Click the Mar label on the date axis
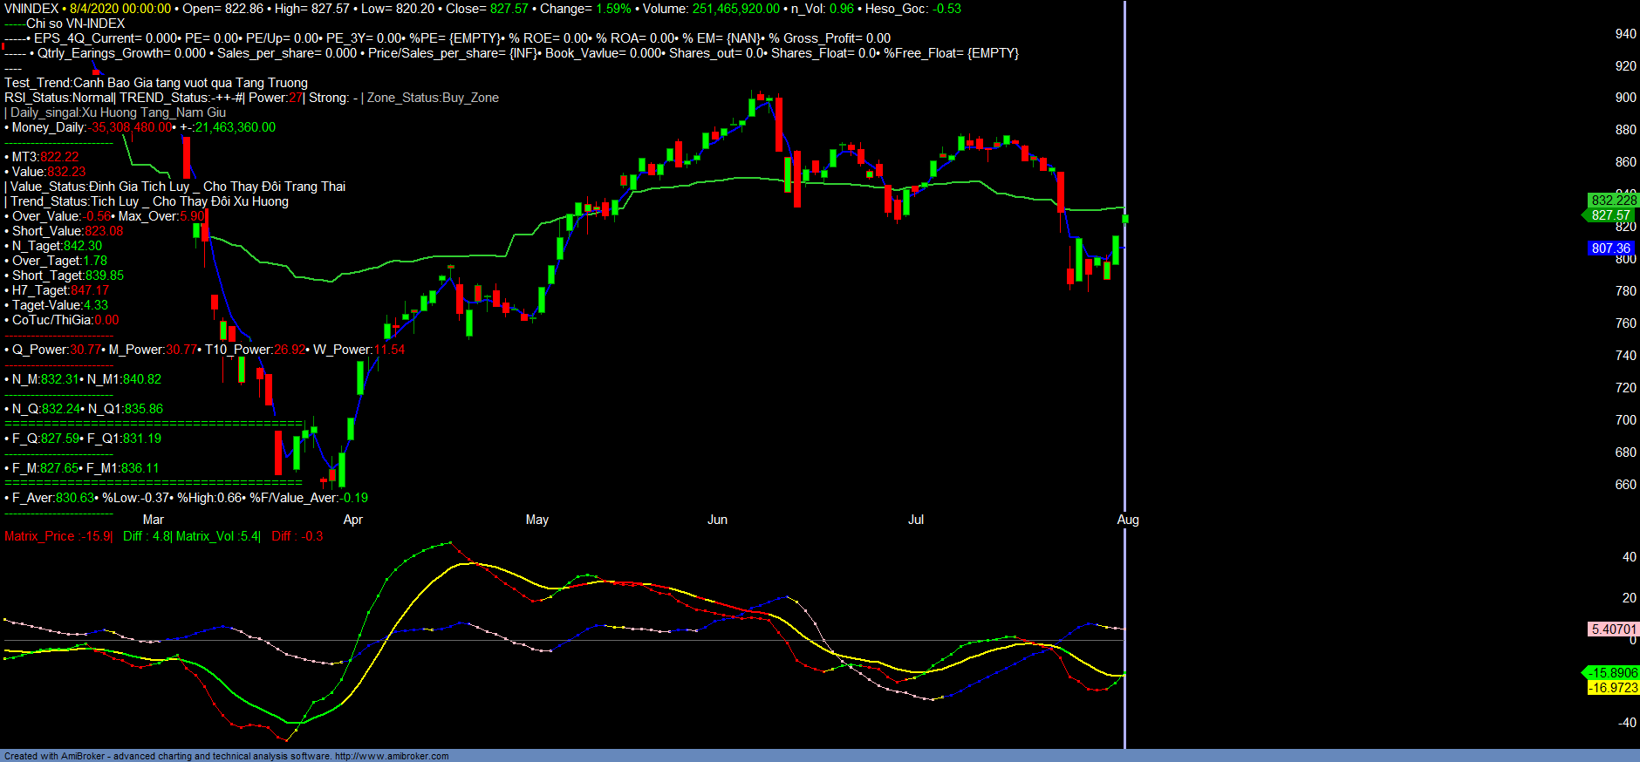This screenshot has height=762, width=1640. click(x=154, y=520)
